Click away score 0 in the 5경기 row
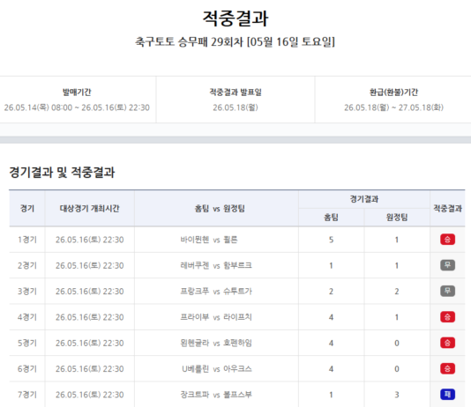The width and height of the screenshot is (471, 407). [x=397, y=343]
